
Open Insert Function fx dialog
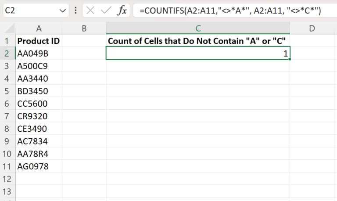coord(122,11)
